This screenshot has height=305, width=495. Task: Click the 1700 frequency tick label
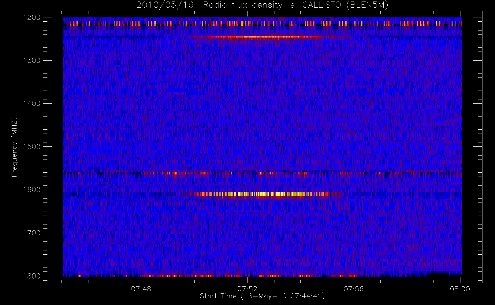pos(32,233)
